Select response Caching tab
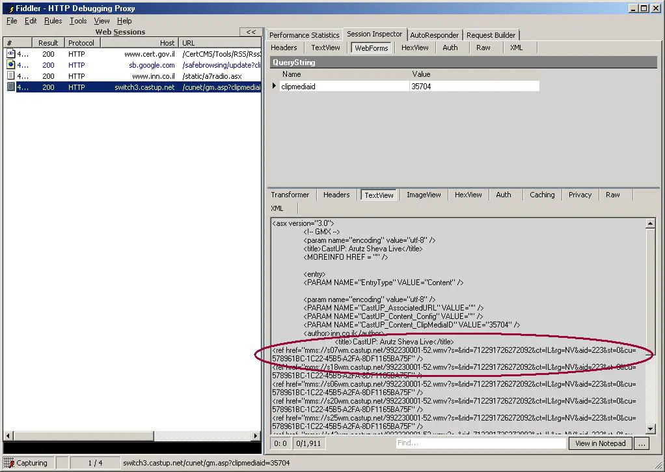Image resolution: width=665 pixels, height=472 pixels. coord(542,195)
